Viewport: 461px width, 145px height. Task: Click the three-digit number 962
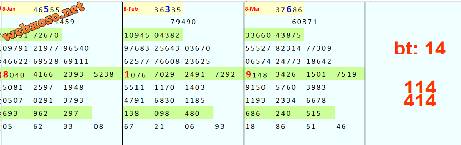[x=41, y=113]
